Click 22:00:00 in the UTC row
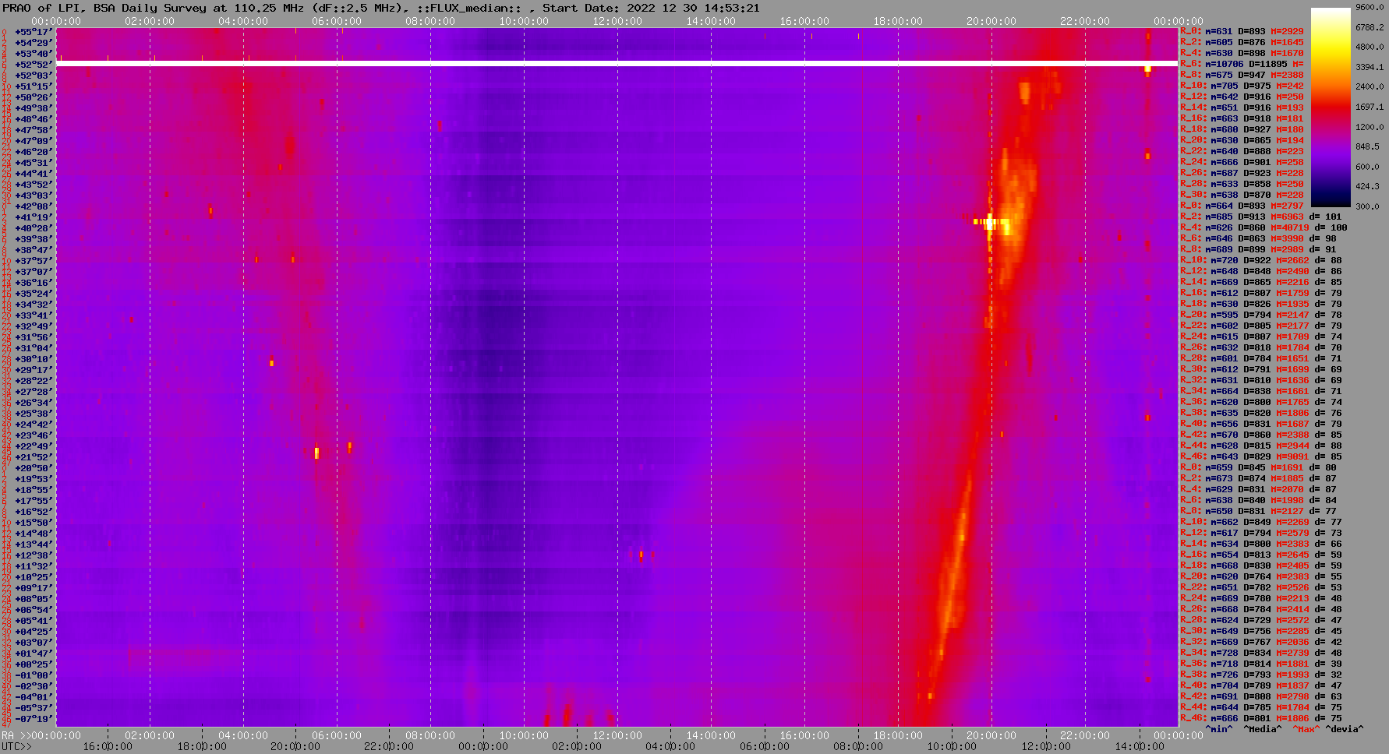Screen dimensions: 1389x754 388,746
